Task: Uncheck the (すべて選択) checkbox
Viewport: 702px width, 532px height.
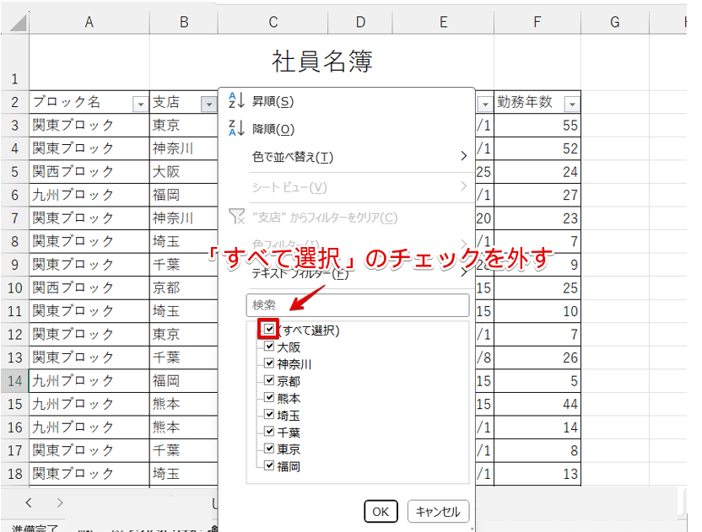Action: pyautogui.click(x=269, y=330)
